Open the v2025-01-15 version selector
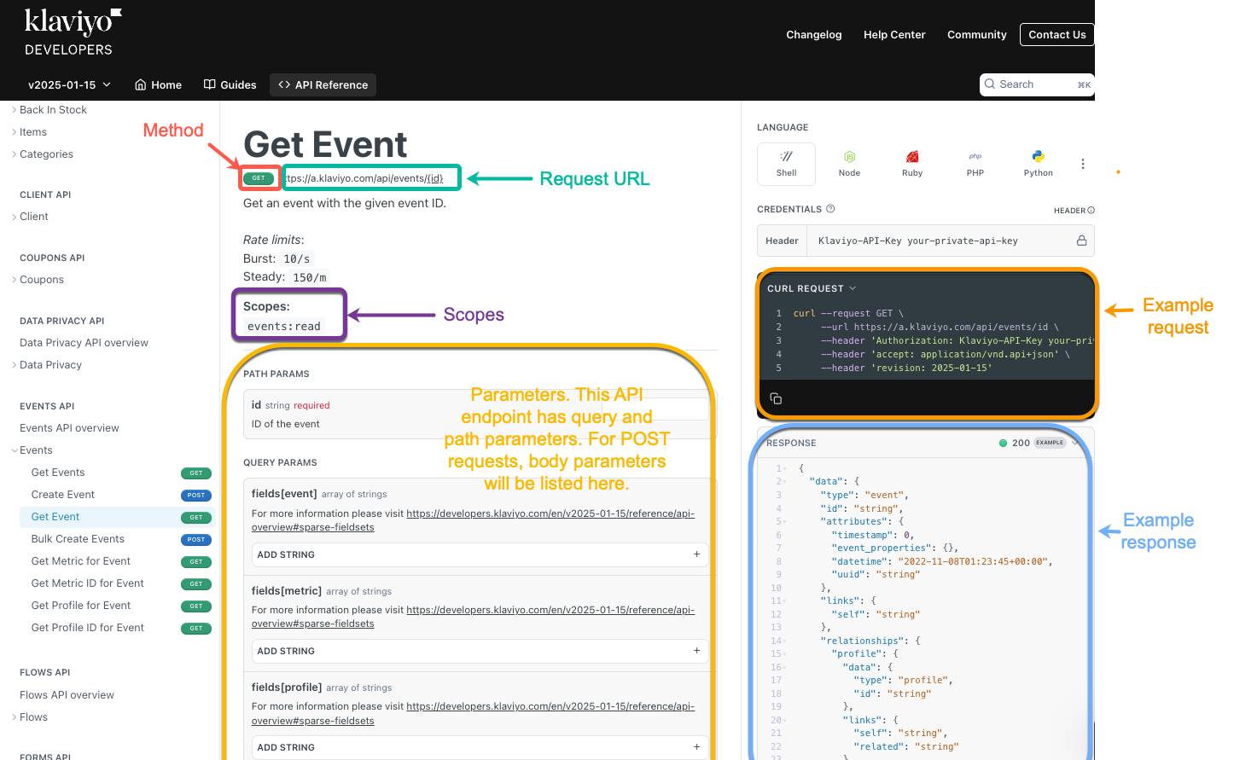 (x=67, y=84)
